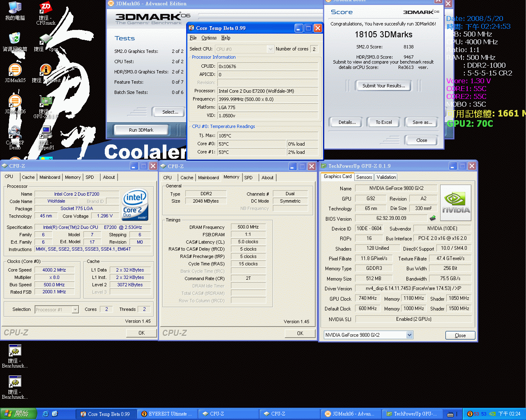
Task: Click the CPUID field showing 0x10676
Action: pos(268,66)
